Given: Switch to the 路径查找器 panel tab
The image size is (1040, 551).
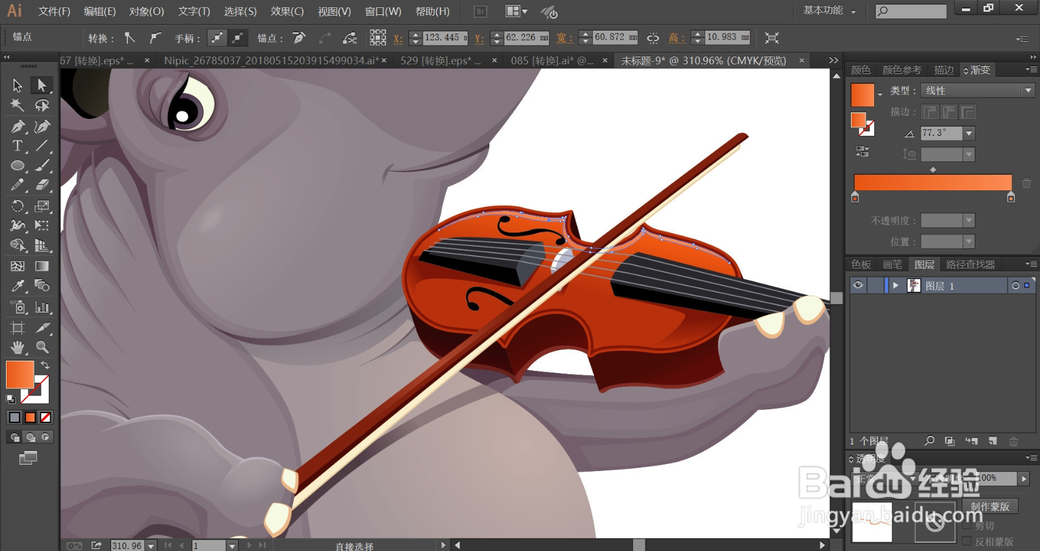Looking at the screenshot, I should (970, 264).
